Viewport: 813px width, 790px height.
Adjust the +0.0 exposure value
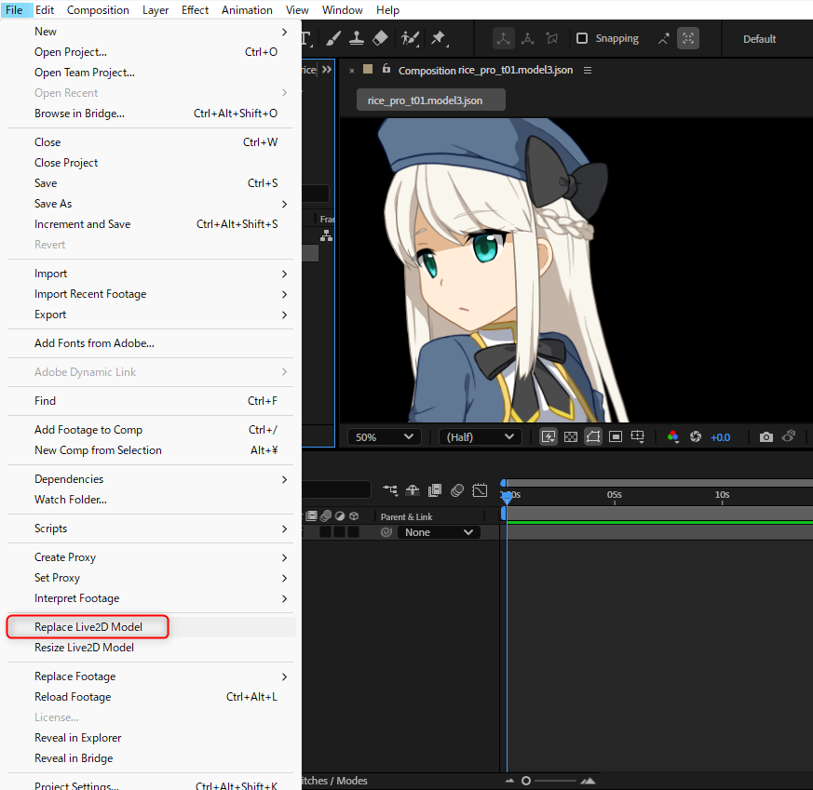pyautogui.click(x=720, y=437)
